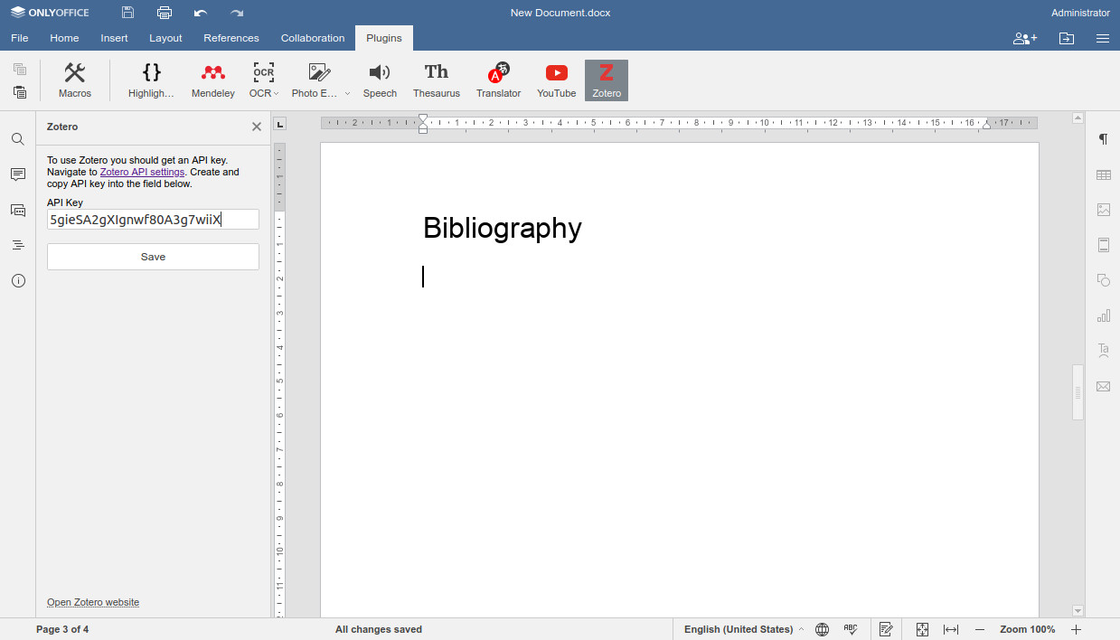1120x640 pixels.
Task: Close the Zotero side panel
Action: tap(257, 127)
